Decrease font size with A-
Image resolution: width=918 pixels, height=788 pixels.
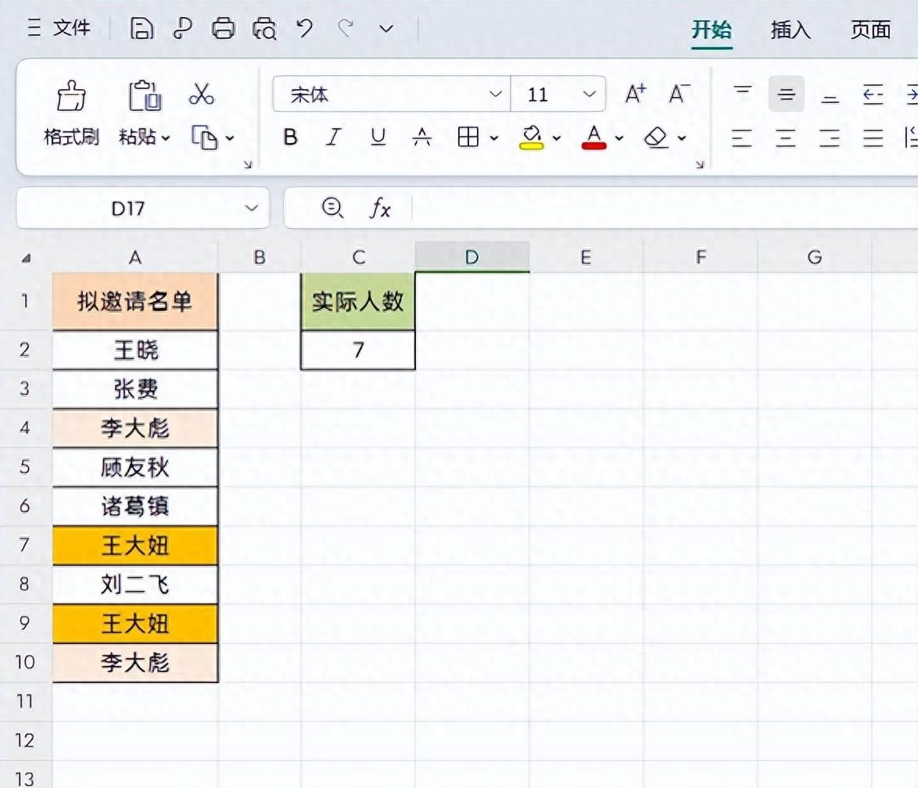pos(680,94)
